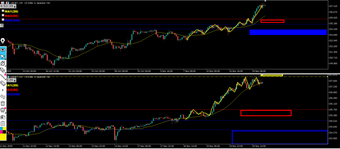Pick the black color swatch

point(4,132)
